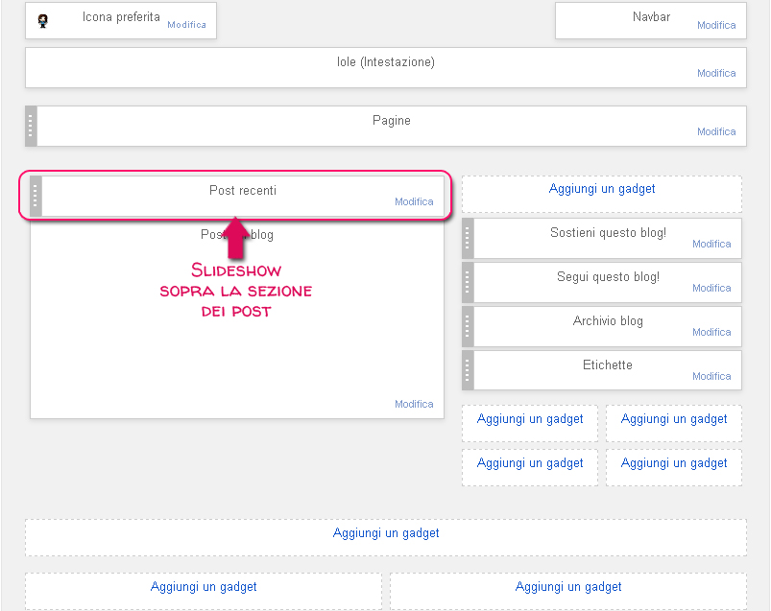
Task: Click Modifica for Sostieni questo blog!
Action: 711,244
